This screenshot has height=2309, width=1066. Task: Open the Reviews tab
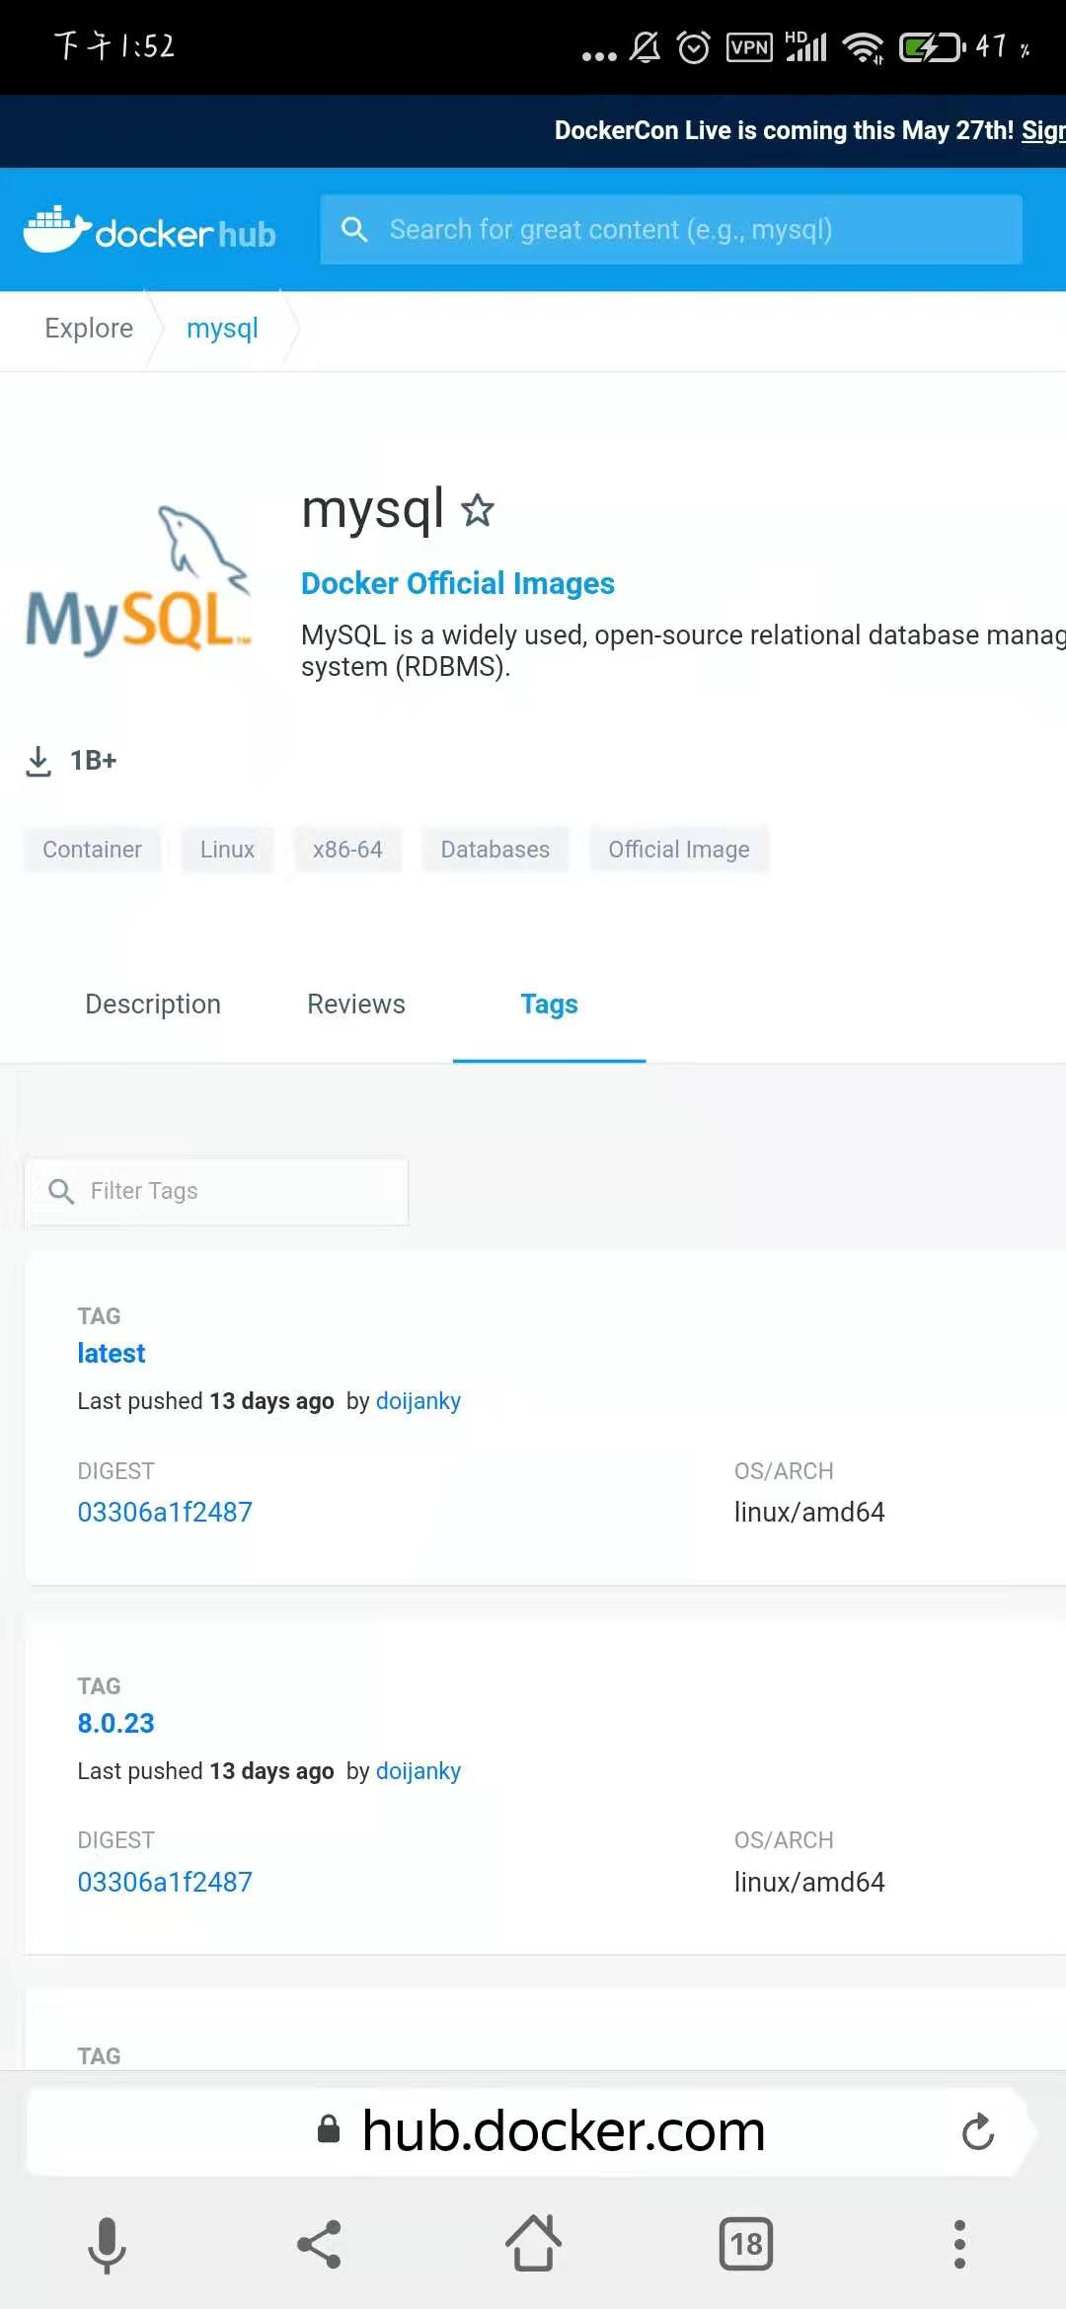[x=355, y=1005]
